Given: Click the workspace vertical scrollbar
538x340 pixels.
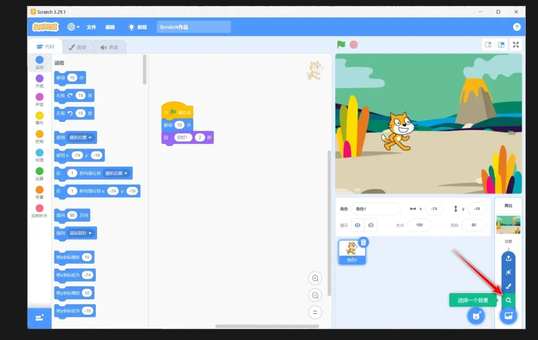Looking at the screenshot, I should pyautogui.click(x=329, y=223).
